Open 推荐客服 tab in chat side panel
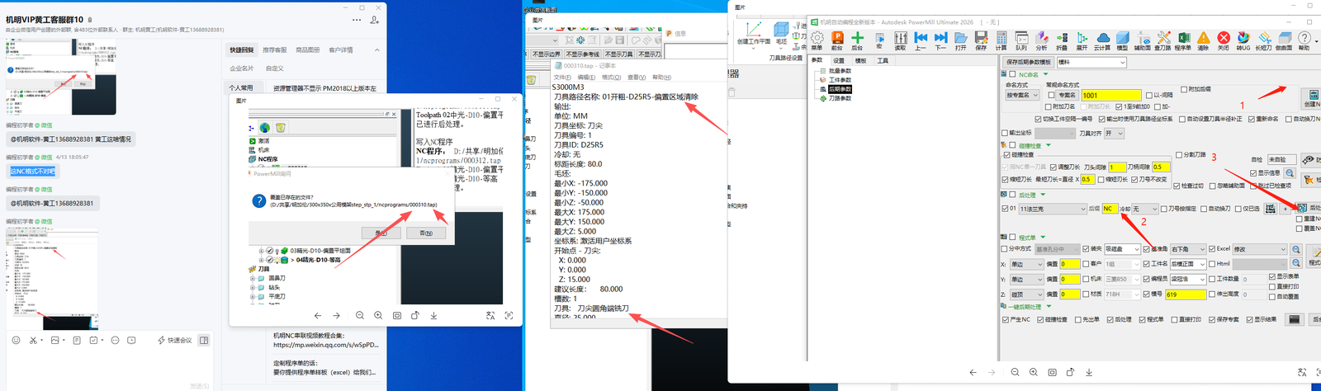This screenshot has height=391, width=1321. pyautogui.click(x=275, y=50)
